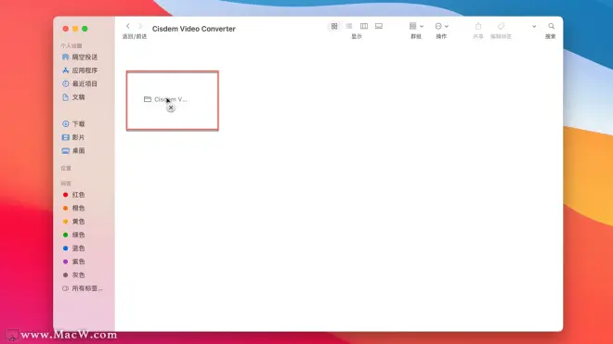The image size is (613, 344).
Task: Select the gray tag (灰色)
Action: point(73,274)
